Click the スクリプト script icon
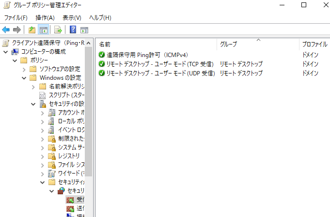Image resolution: width=330 pixels, height=217 pixels. [42, 96]
